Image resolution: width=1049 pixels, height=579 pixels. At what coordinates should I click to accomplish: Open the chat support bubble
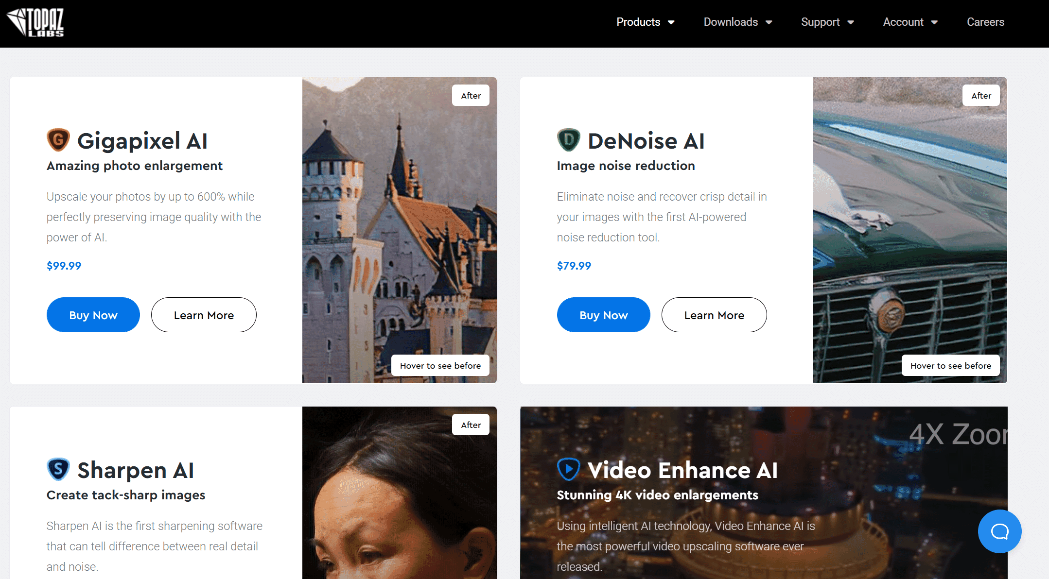point(1000,531)
